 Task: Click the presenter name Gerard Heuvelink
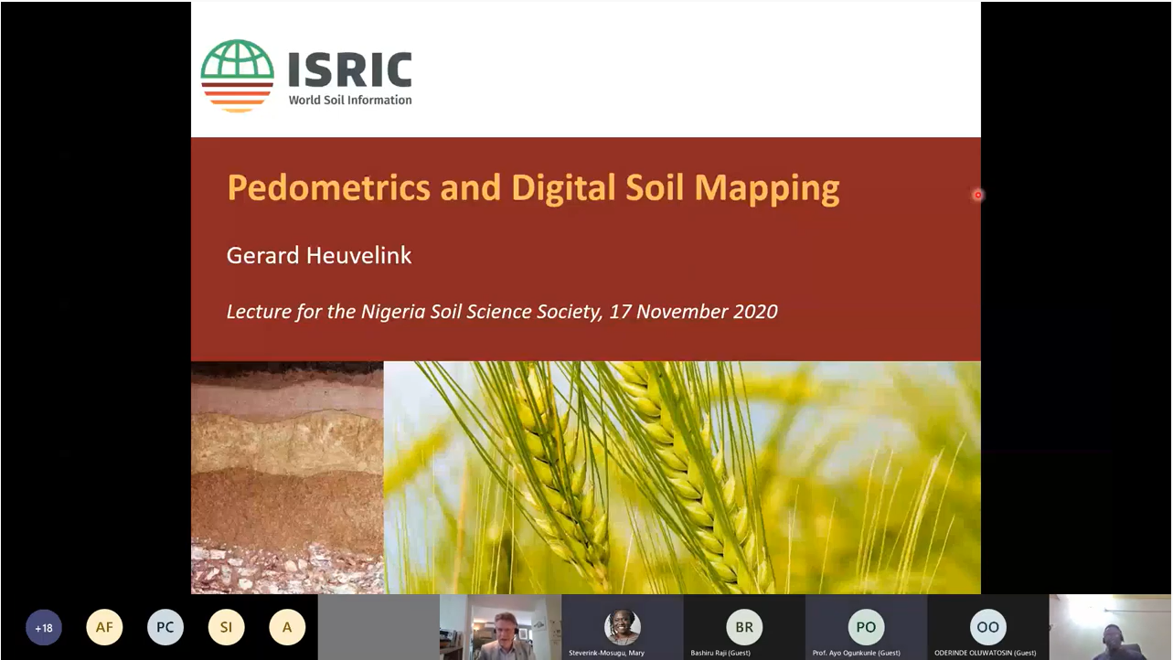pyautogui.click(x=319, y=256)
